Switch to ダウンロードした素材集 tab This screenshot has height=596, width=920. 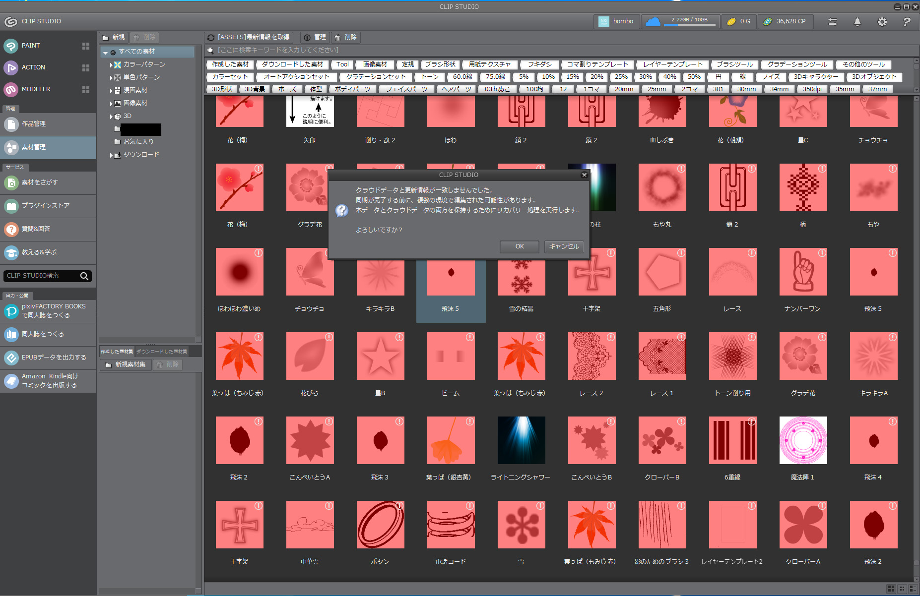coord(162,352)
